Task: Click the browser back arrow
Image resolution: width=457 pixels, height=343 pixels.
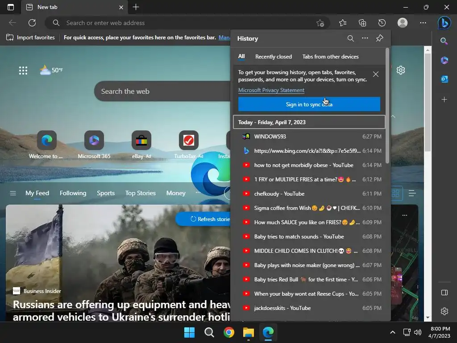Action: coord(12,23)
